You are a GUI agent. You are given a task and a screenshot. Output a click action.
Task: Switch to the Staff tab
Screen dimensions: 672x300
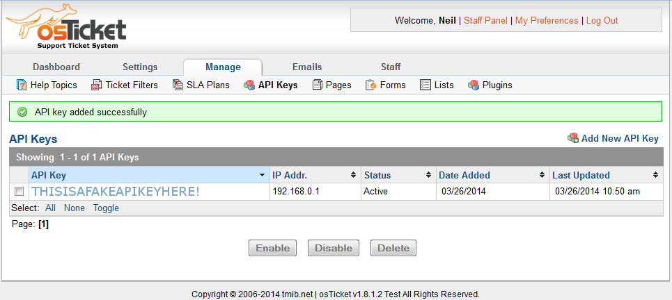(x=391, y=67)
